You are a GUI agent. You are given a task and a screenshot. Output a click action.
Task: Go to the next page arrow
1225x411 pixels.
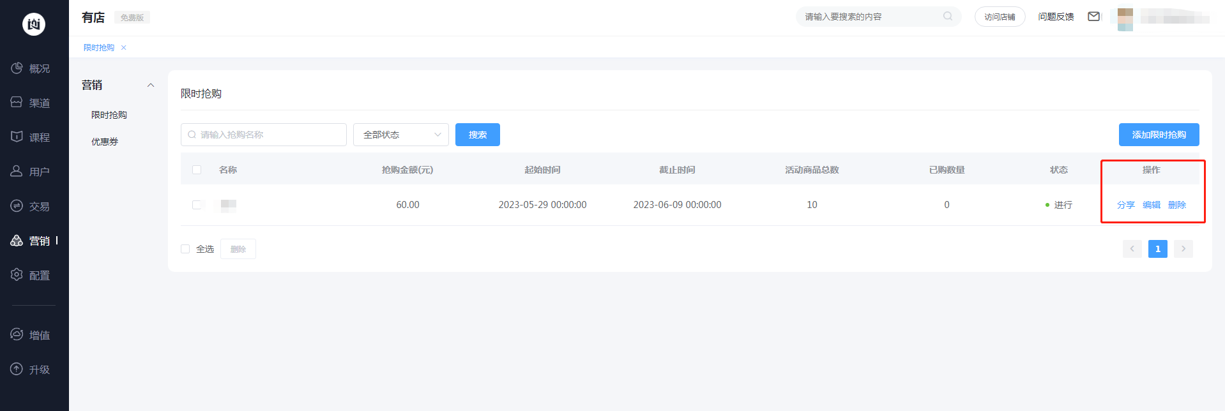tap(1183, 249)
